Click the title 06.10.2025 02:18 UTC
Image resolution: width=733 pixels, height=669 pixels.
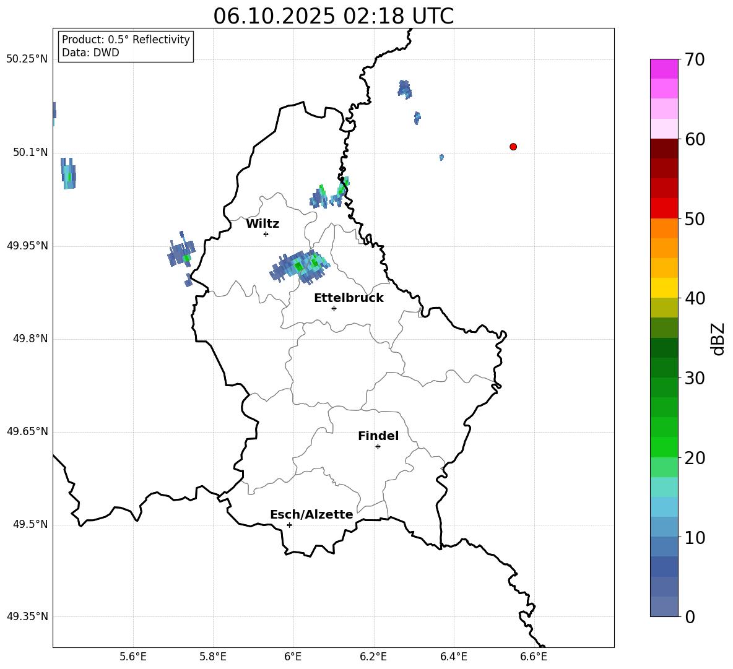click(x=333, y=16)
